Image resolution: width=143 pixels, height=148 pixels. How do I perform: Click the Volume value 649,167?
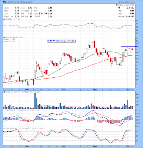(130, 16)
